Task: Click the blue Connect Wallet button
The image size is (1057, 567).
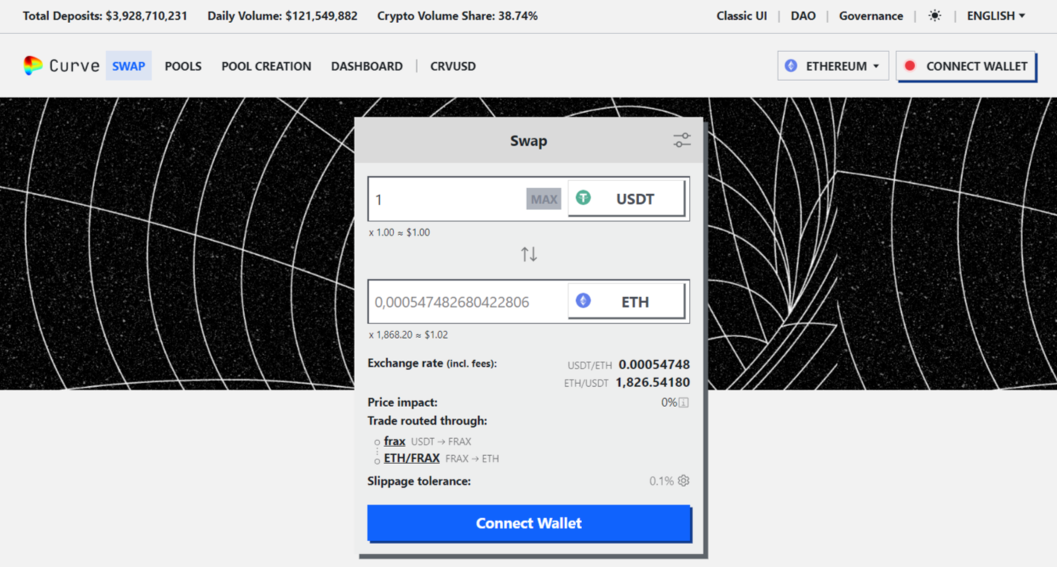Action: [528, 523]
